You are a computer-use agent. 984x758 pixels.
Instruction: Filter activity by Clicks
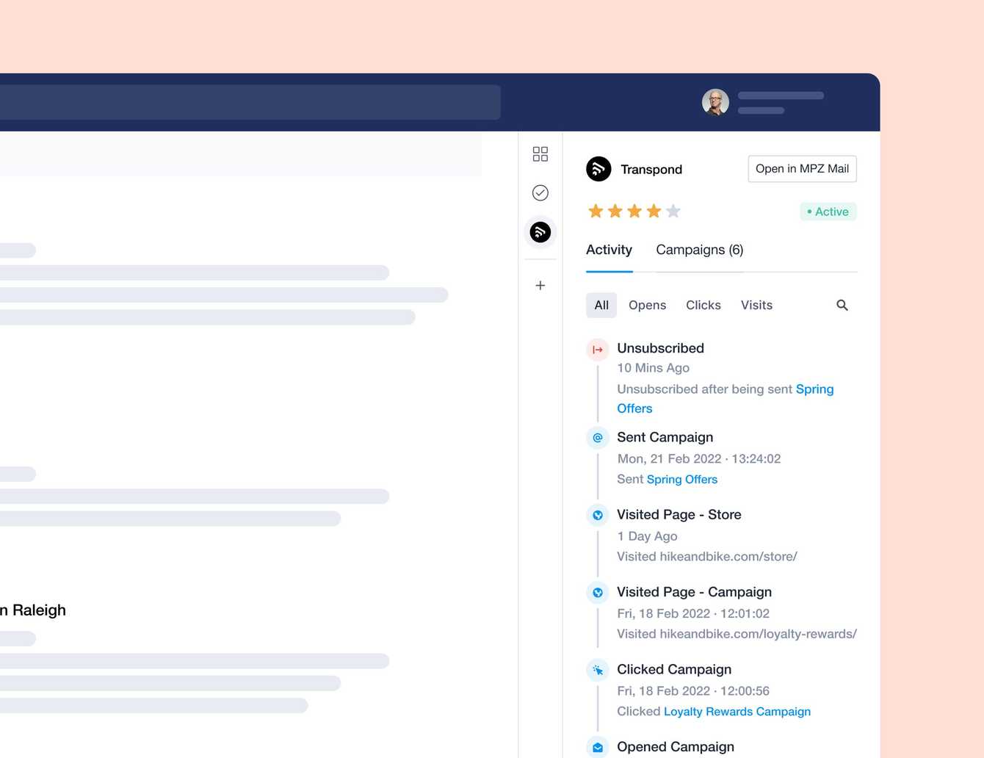pyautogui.click(x=703, y=305)
